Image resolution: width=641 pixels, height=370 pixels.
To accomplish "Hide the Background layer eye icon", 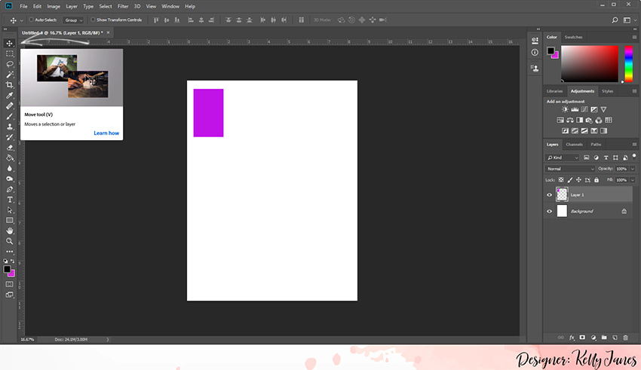I will 550,212.
